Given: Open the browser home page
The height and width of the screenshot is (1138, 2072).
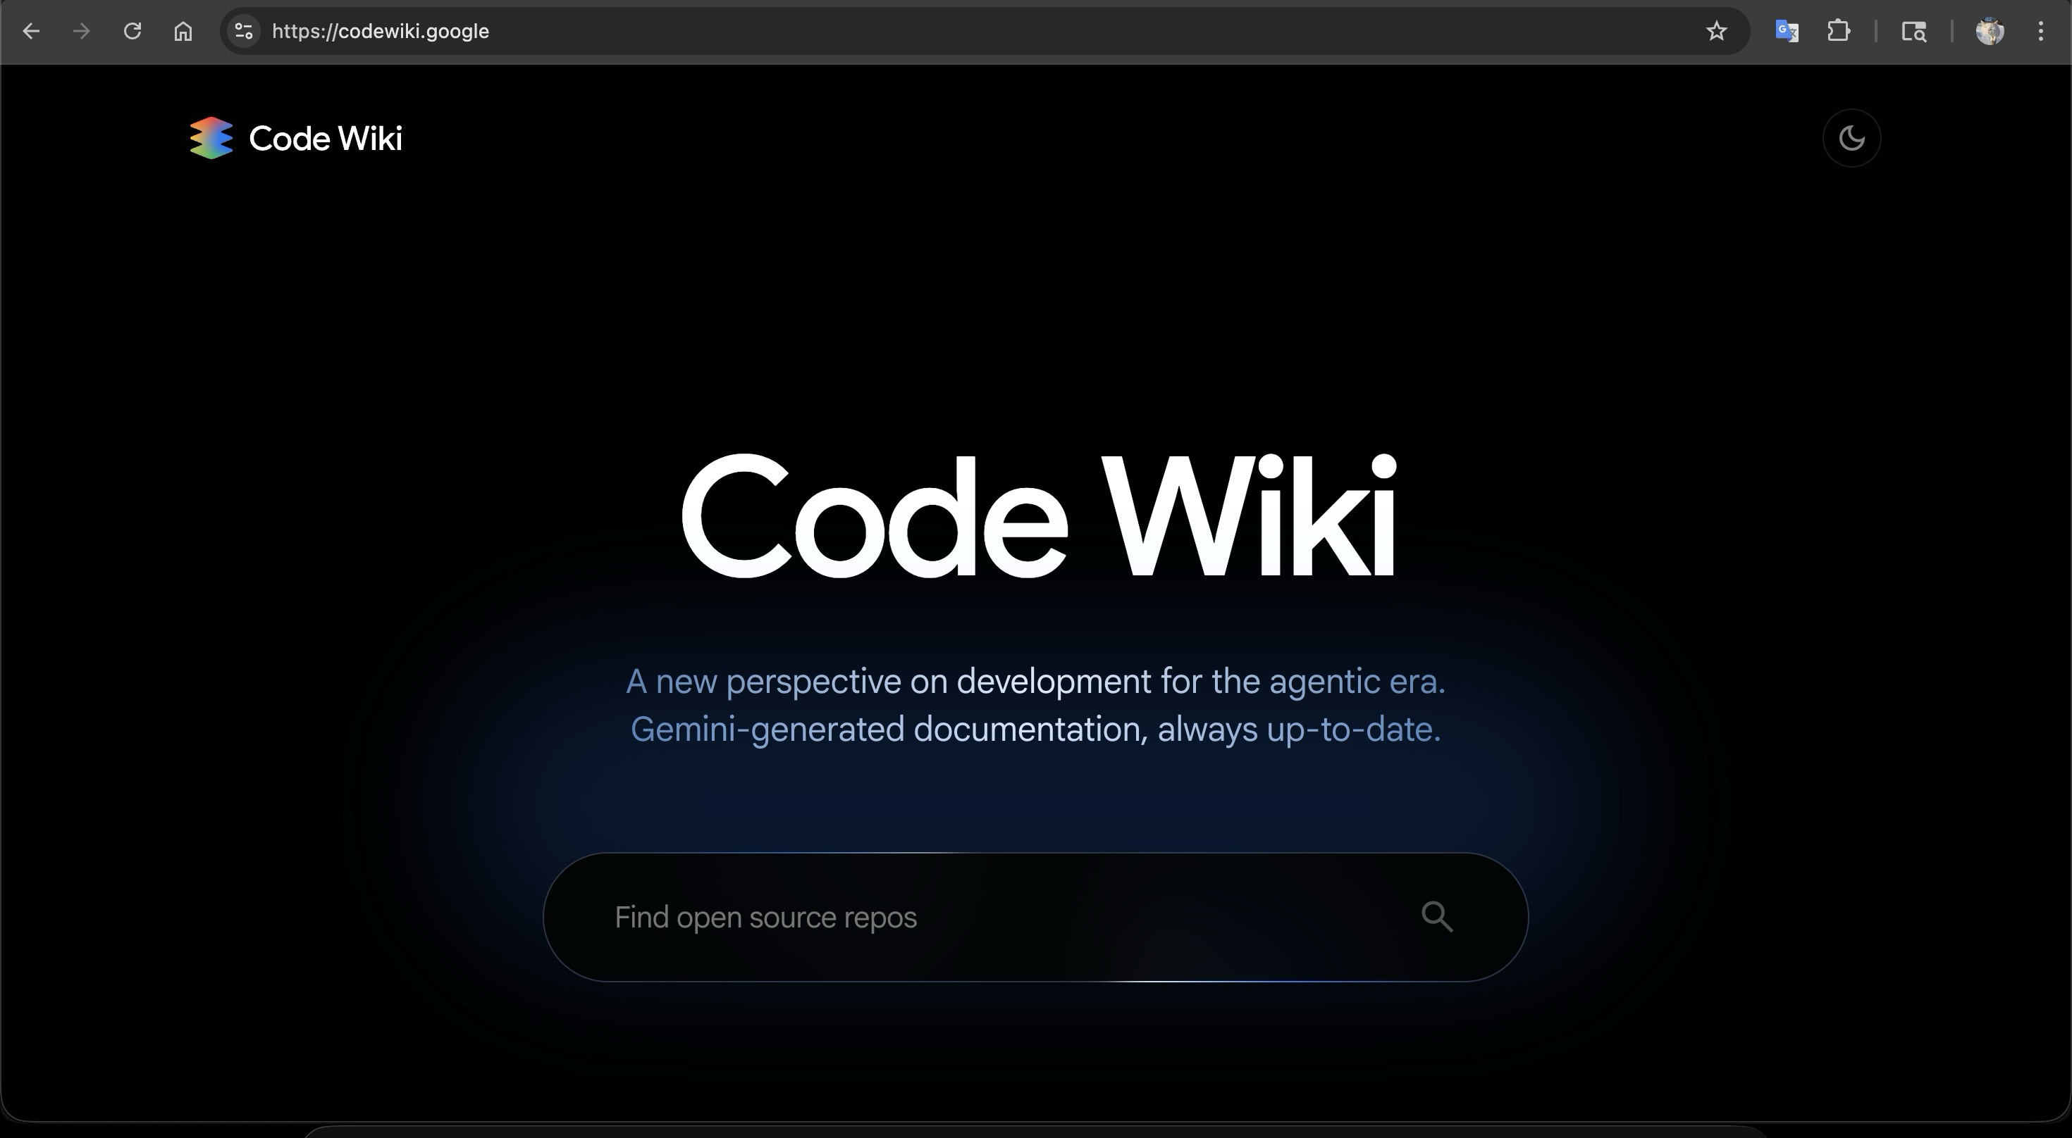Looking at the screenshot, I should click(x=183, y=32).
